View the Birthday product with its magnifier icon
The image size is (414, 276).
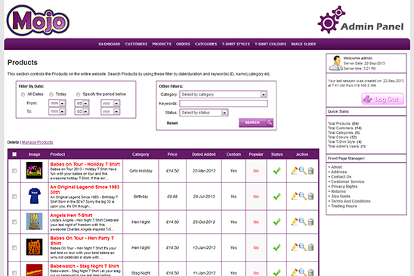pos(303,197)
